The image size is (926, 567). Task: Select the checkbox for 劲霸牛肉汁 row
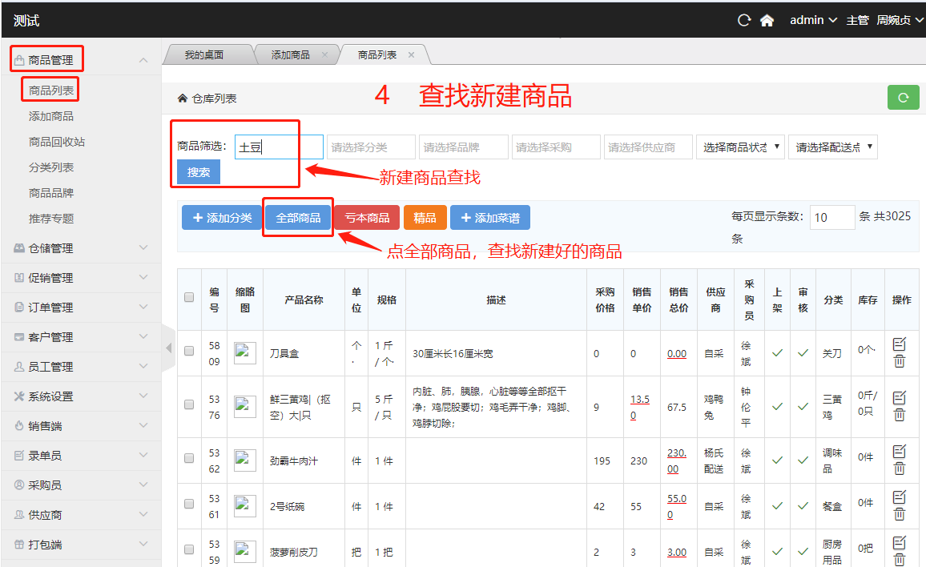click(x=189, y=458)
